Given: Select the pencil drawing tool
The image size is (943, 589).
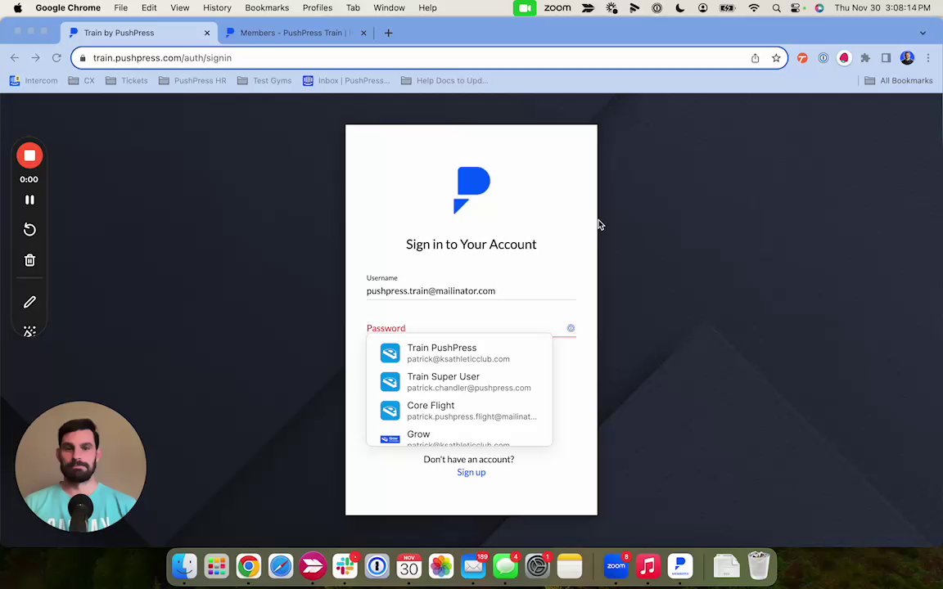Looking at the screenshot, I should click(29, 303).
